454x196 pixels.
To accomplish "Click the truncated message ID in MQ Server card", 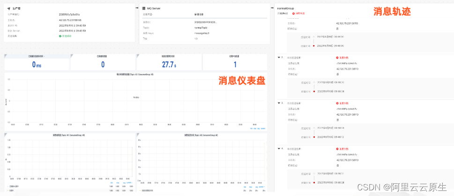I will tap(205, 22).
